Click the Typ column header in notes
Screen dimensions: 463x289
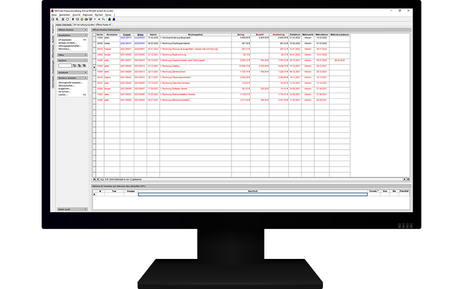click(114, 191)
